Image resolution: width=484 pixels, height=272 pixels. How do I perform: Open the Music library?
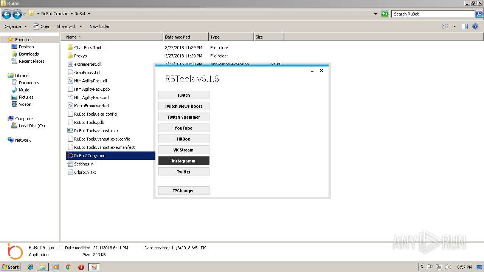(24, 90)
